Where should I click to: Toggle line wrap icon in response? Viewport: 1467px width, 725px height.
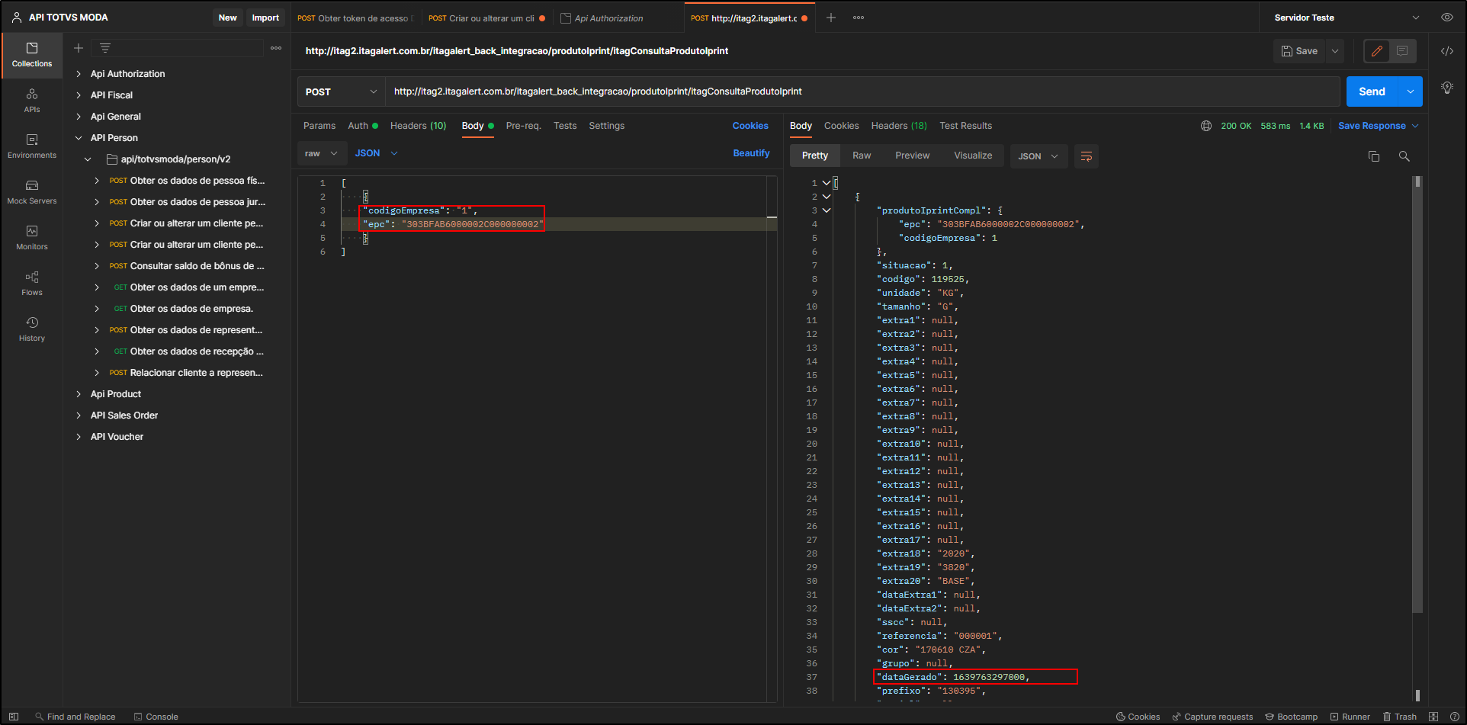pyautogui.click(x=1086, y=156)
